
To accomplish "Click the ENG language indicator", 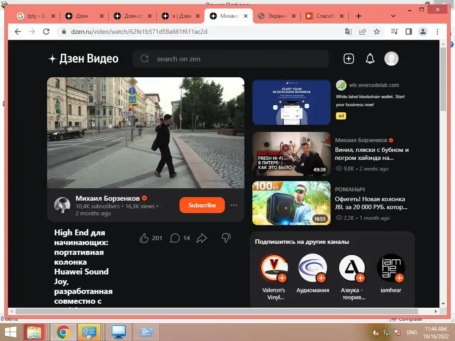I will coord(412,332).
